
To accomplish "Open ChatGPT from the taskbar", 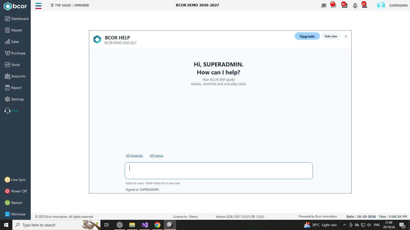I will click(x=119, y=225).
